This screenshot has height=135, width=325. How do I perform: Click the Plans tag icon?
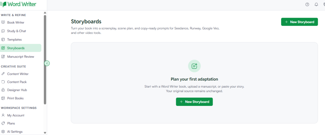tap(3, 123)
